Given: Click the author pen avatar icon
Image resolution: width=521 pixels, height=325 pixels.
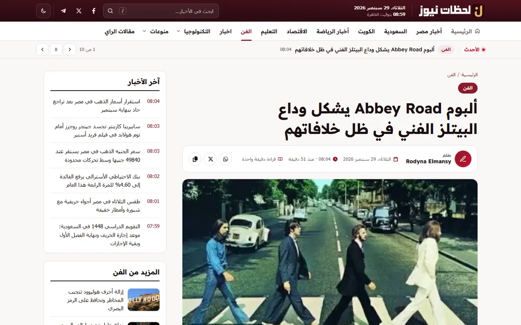Looking at the screenshot, I should [463, 159].
